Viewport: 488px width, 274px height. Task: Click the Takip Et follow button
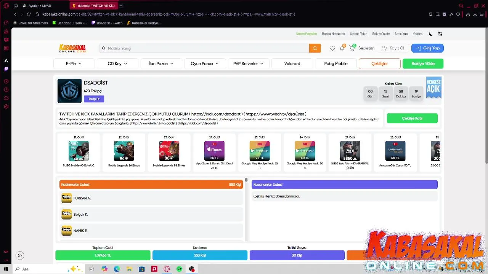(94, 99)
